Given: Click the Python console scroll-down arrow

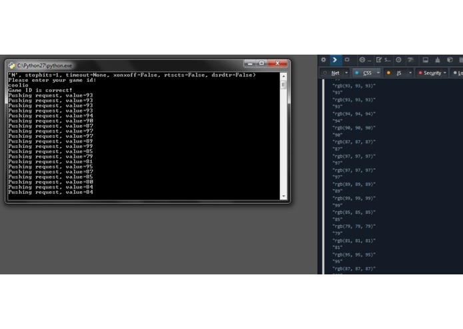Looking at the screenshot, I should point(284,196).
